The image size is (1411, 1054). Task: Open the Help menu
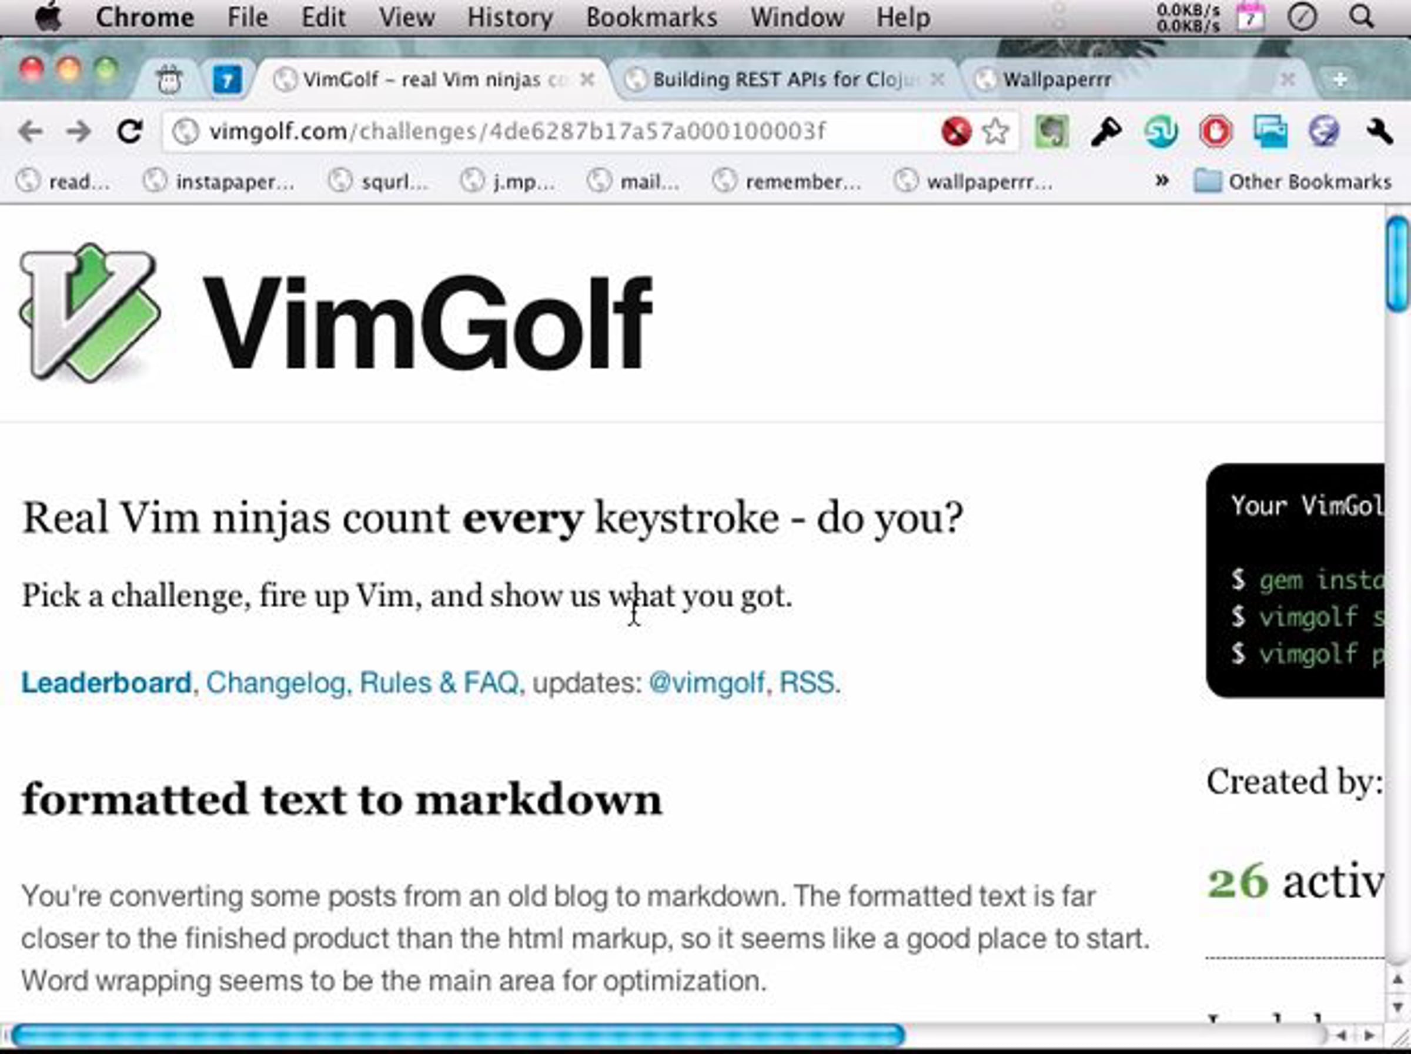pos(902,17)
